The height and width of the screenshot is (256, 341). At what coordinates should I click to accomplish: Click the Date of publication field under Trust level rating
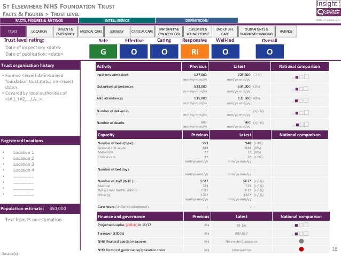[34, 54]
